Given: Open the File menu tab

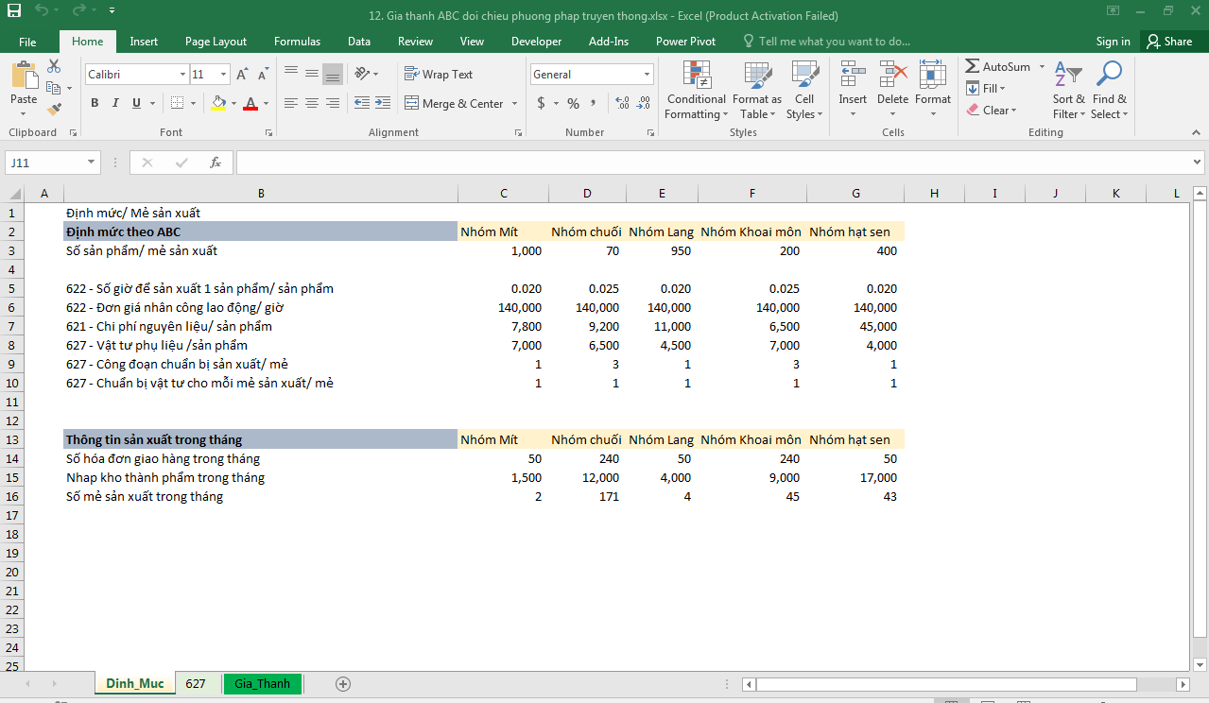Looking at the screenshot, I should tap(27, 42).
